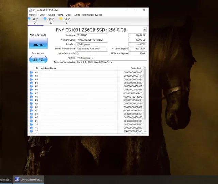Click the blue status icon for attribute 08
The image size is (218, 184).
pos(31,97)
